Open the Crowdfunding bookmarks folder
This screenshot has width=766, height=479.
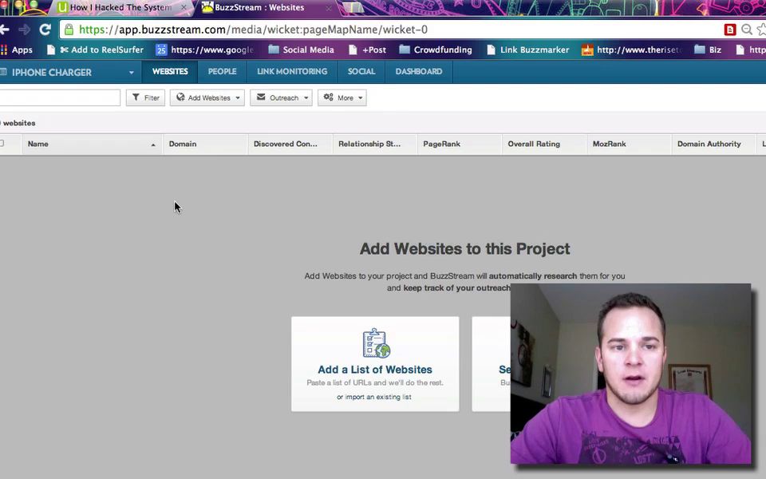436,49
